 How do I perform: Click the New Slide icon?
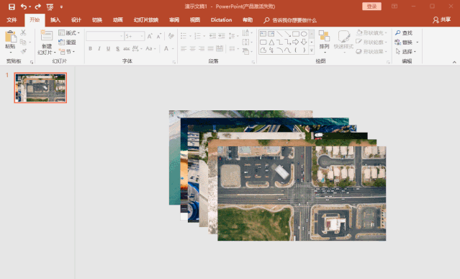pyautogui.click(x=47, y=35)
